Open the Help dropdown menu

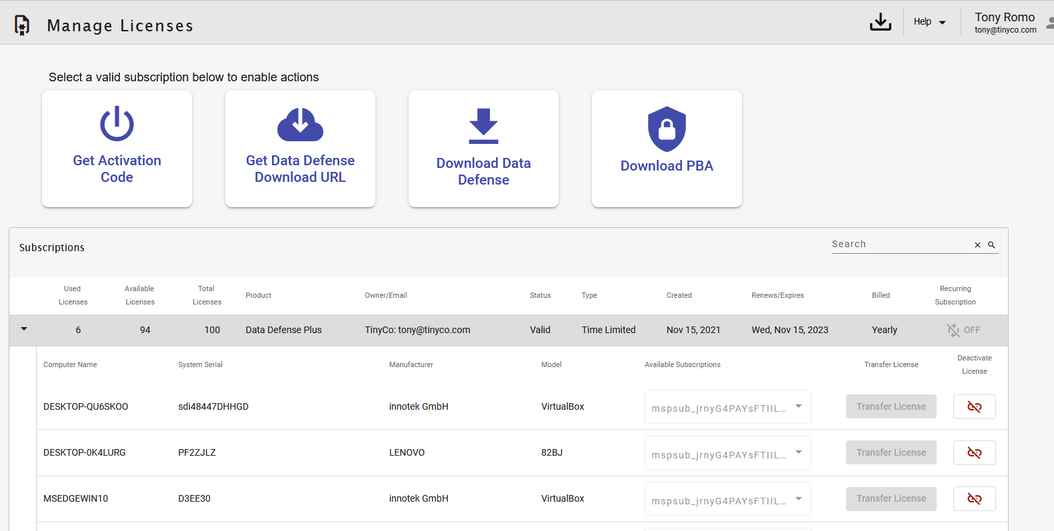coord(929,22)
